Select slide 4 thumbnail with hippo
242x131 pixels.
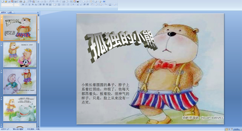(20, 109)
